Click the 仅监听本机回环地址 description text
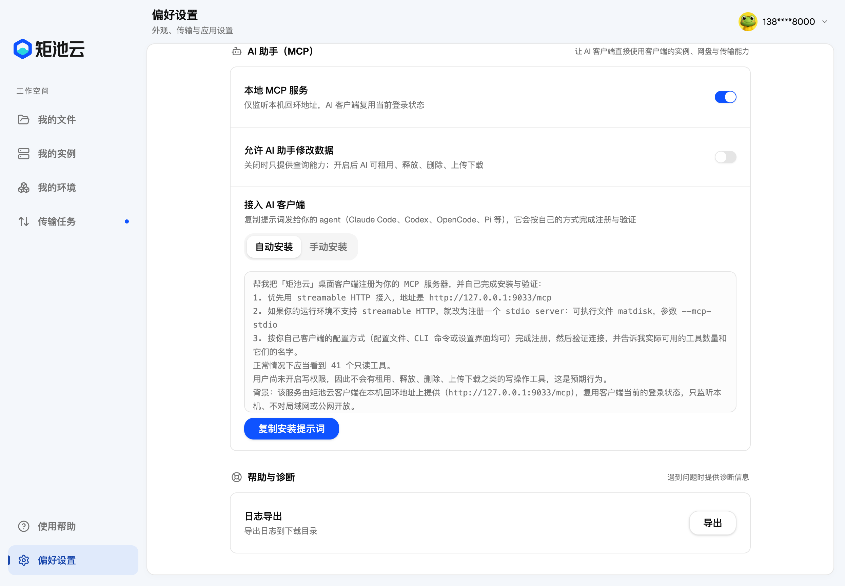 point(334,105)
